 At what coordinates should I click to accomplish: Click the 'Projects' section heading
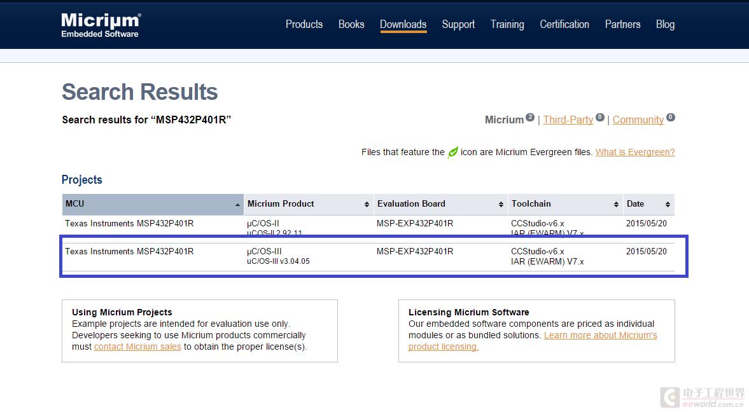[81, 180]
